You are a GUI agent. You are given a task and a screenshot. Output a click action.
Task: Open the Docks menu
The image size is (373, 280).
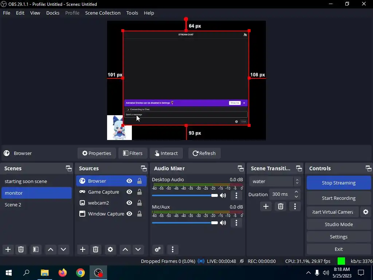(52, 13)
